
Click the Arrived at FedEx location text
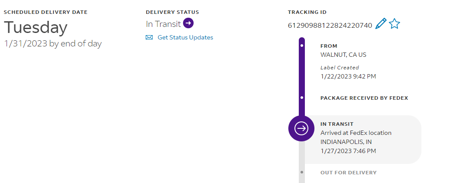click(x=356, y=133)
